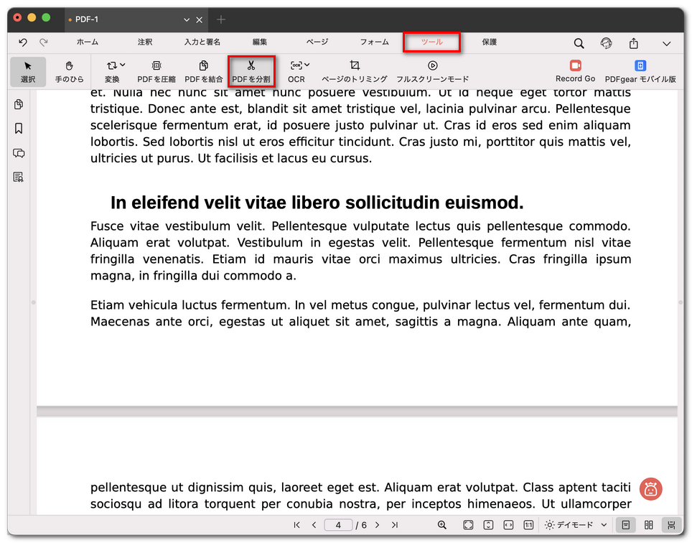The image size is (692, 543).
Task: Click the undo arrow icon
Action: pos(23,42)
